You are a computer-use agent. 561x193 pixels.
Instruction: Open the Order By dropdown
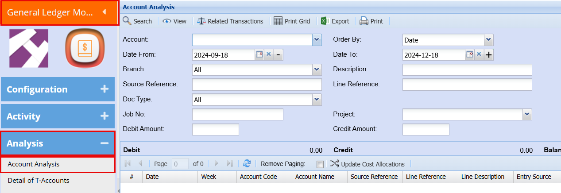pyautogui.click(x=488, y=40)
